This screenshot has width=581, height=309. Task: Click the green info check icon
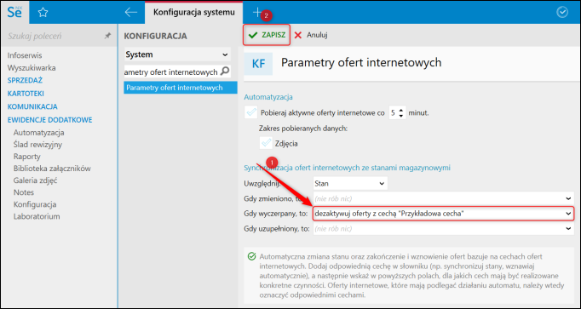pos(251,256)
